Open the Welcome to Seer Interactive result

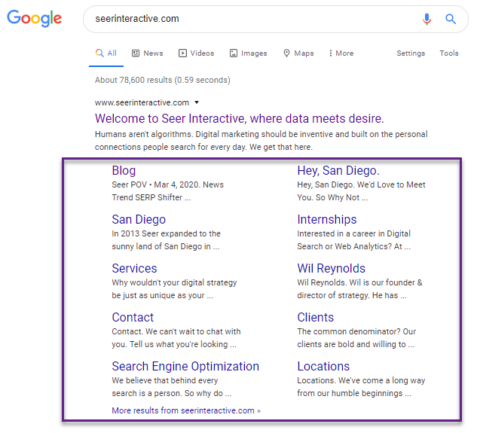click(x=239, y=118)
